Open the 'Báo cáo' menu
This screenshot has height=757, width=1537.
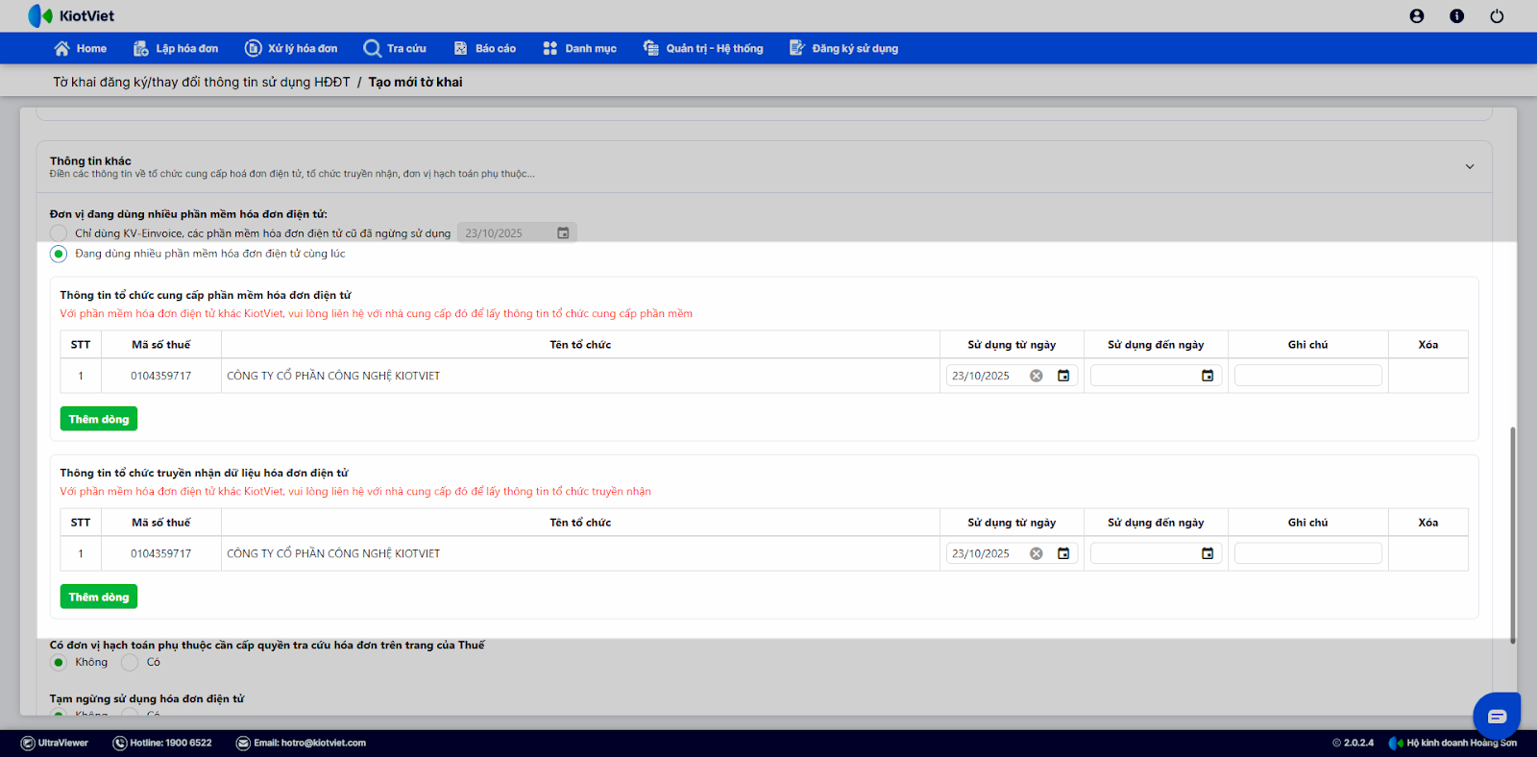pyautogui.click(x=485, y=48)
